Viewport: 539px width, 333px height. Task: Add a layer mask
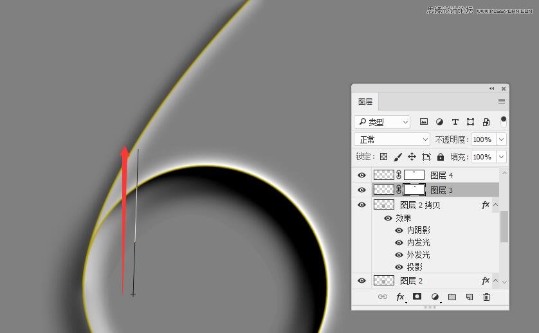click(417, 296)
